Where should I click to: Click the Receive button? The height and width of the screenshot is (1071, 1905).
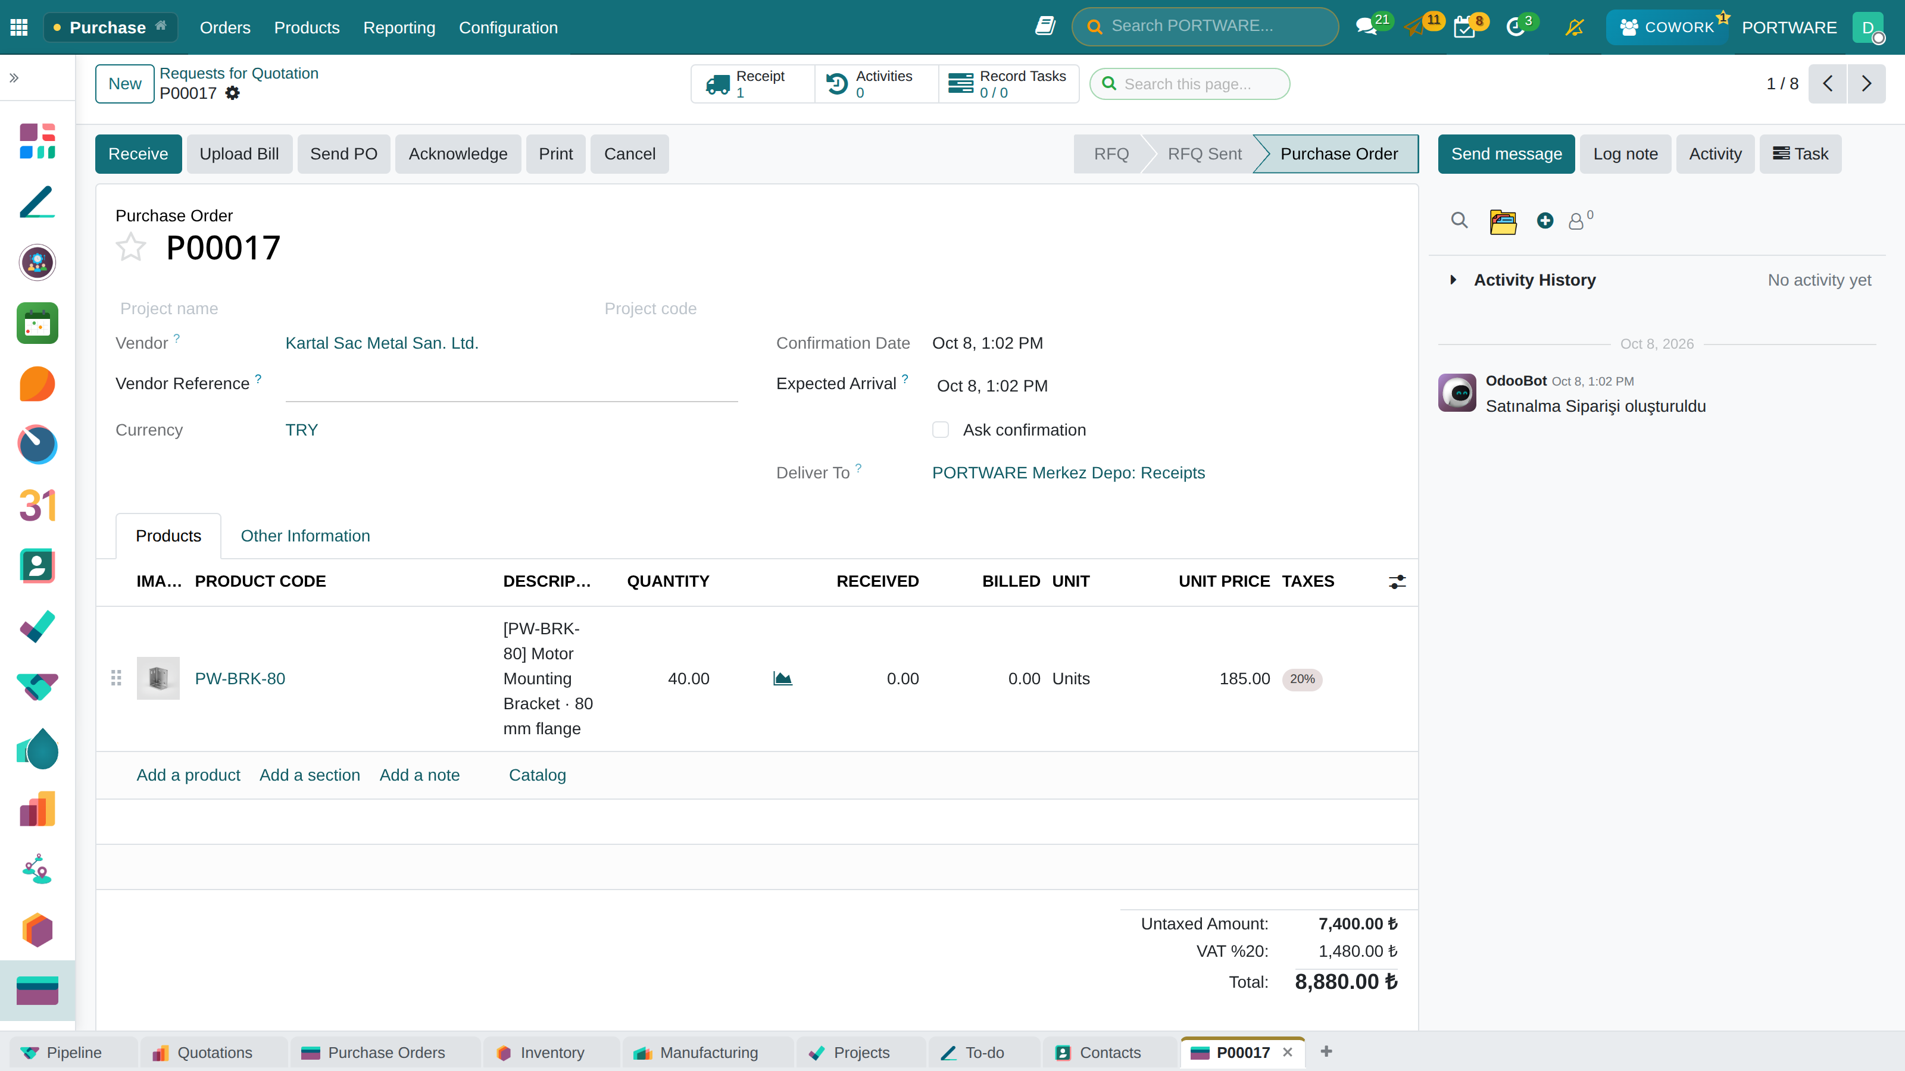[138, 154]
